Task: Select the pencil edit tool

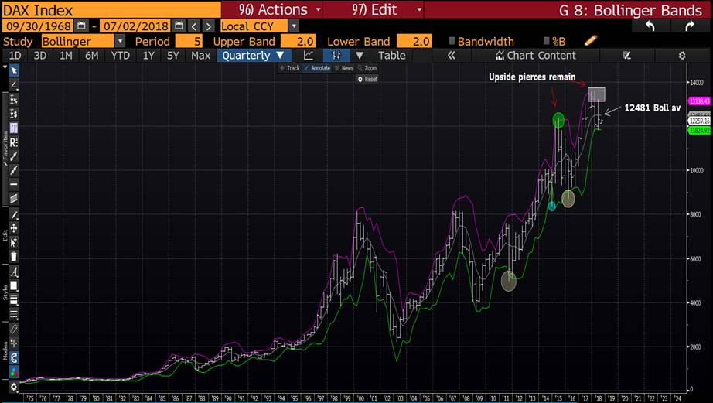Action: click(14, 215)
